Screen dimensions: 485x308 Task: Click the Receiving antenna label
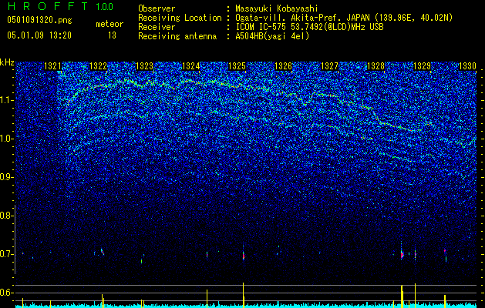[177, 36]
